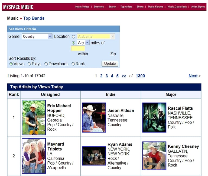Select the state location radio button
Screen dimensions: 208x176
click(73, 37)
